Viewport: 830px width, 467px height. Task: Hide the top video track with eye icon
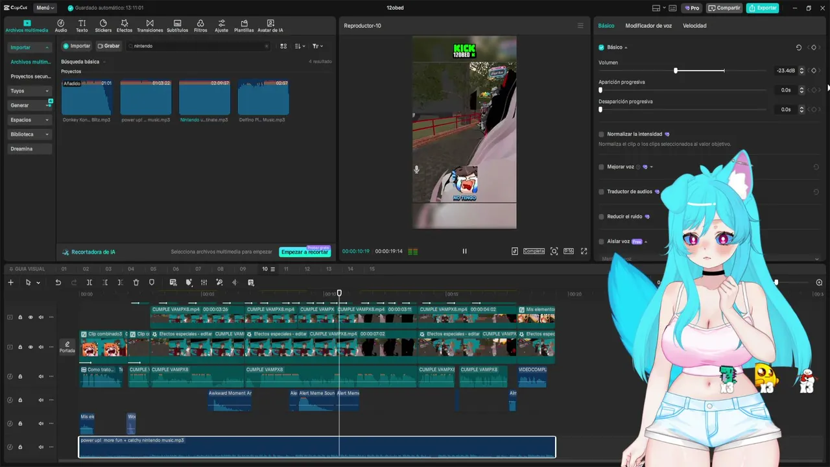(x=30, y=317)
